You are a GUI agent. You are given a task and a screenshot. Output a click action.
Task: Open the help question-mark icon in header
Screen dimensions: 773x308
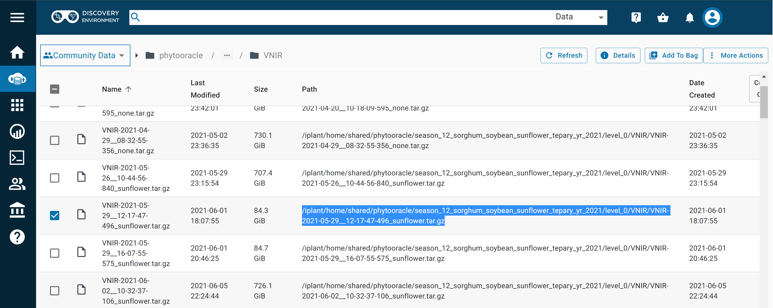[x=636, y=18]
